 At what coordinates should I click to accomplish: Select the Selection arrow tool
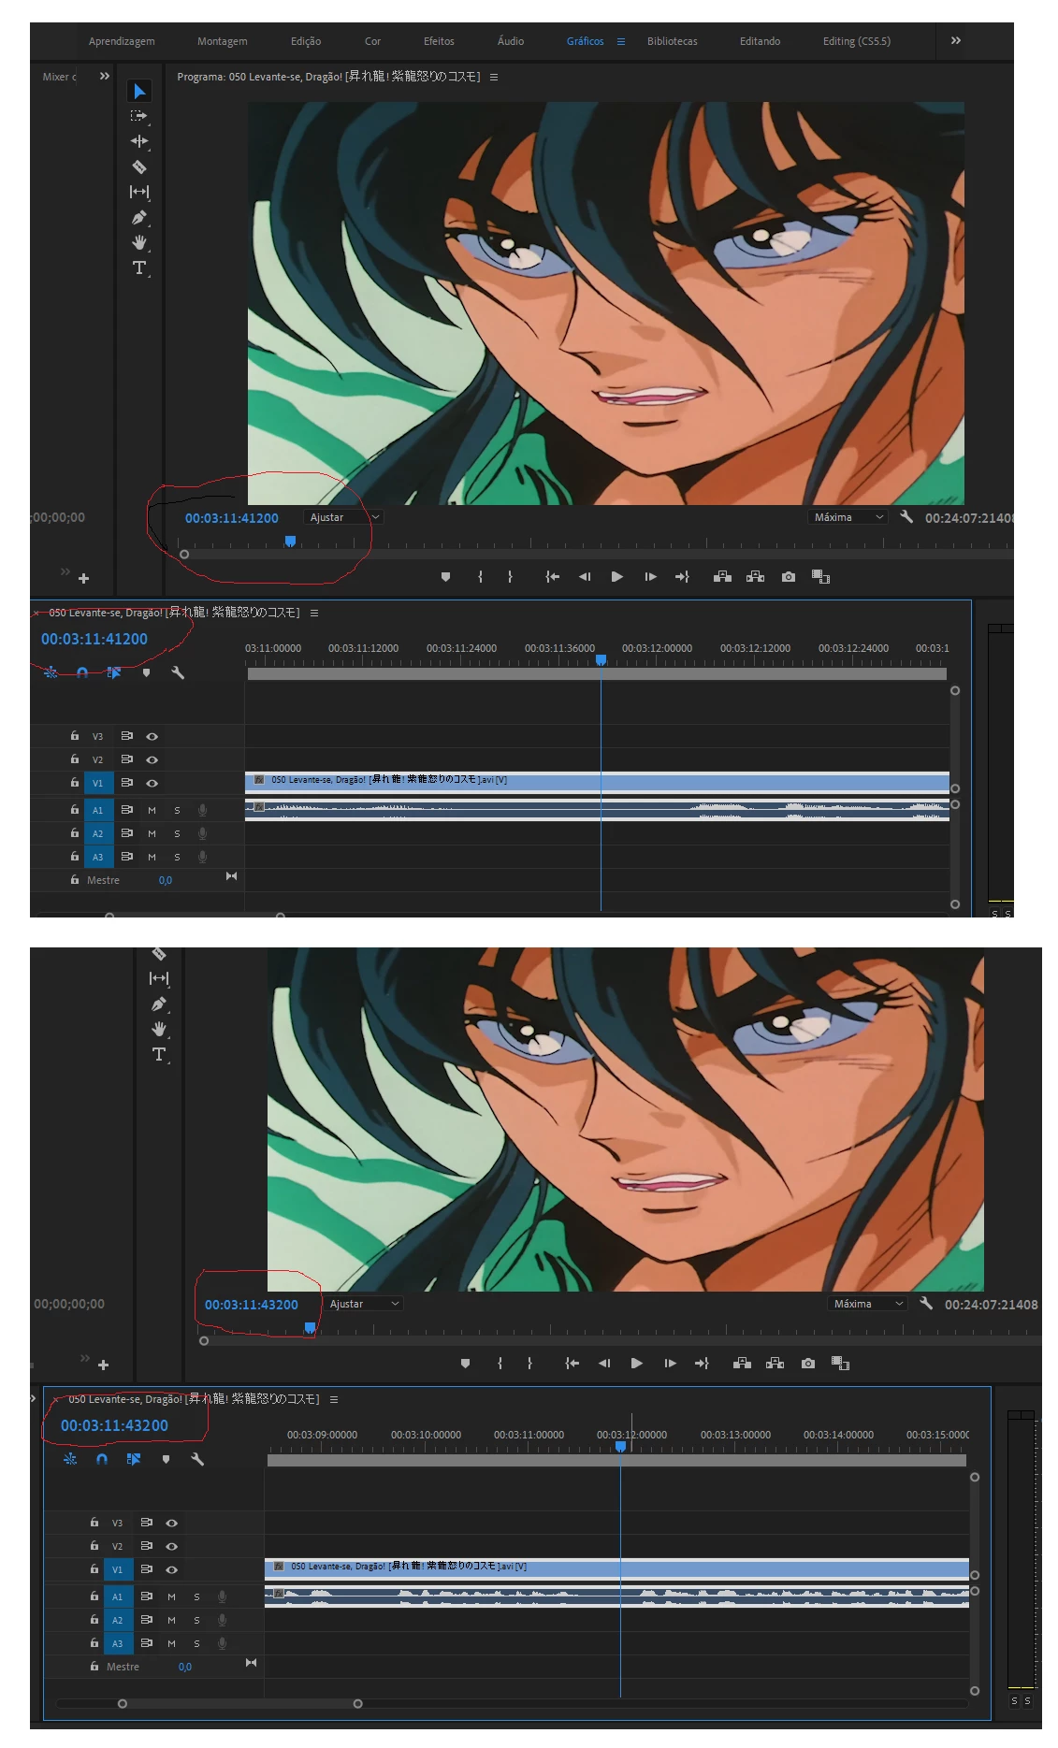point(139,91)
